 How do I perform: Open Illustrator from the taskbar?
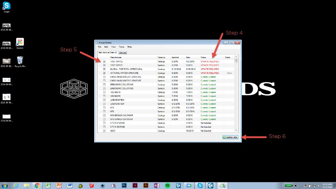coord(146,186)
